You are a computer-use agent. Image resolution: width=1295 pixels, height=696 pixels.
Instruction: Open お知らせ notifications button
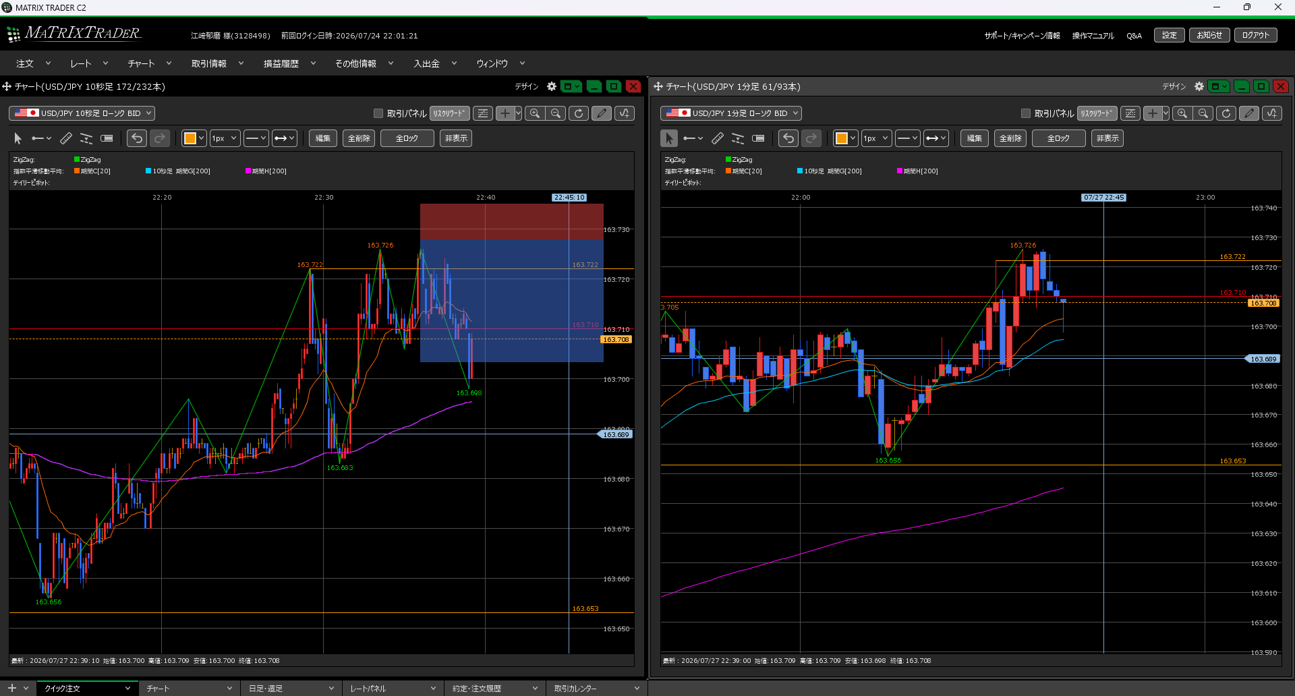[1209, 35]
